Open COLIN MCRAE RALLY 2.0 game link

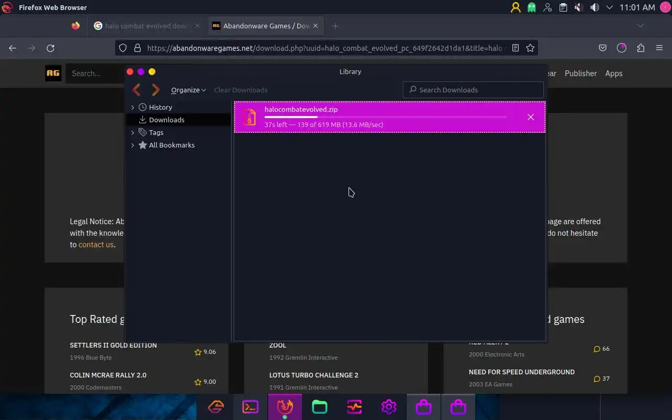pyautogui.click(x=108, y=375)
